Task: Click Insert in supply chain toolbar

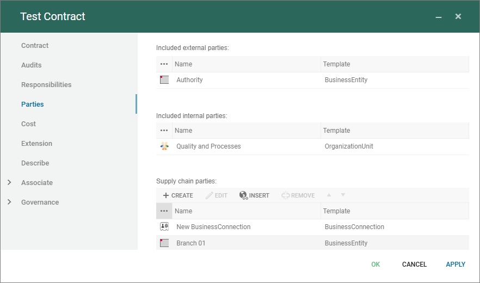Action: tap(254, 195)
